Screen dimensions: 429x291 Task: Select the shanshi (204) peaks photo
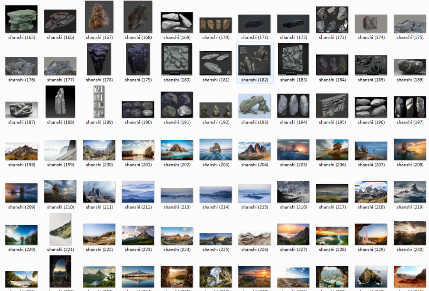pos(255,151)
